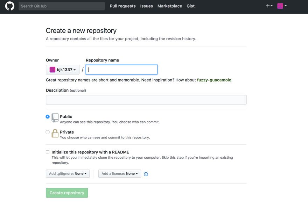Screen dimensions: 308x208
Task: Select the Public radio button
Action: point(48,117)
